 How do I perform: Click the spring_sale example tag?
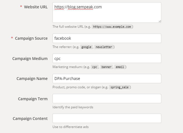(x=119, y=87)
